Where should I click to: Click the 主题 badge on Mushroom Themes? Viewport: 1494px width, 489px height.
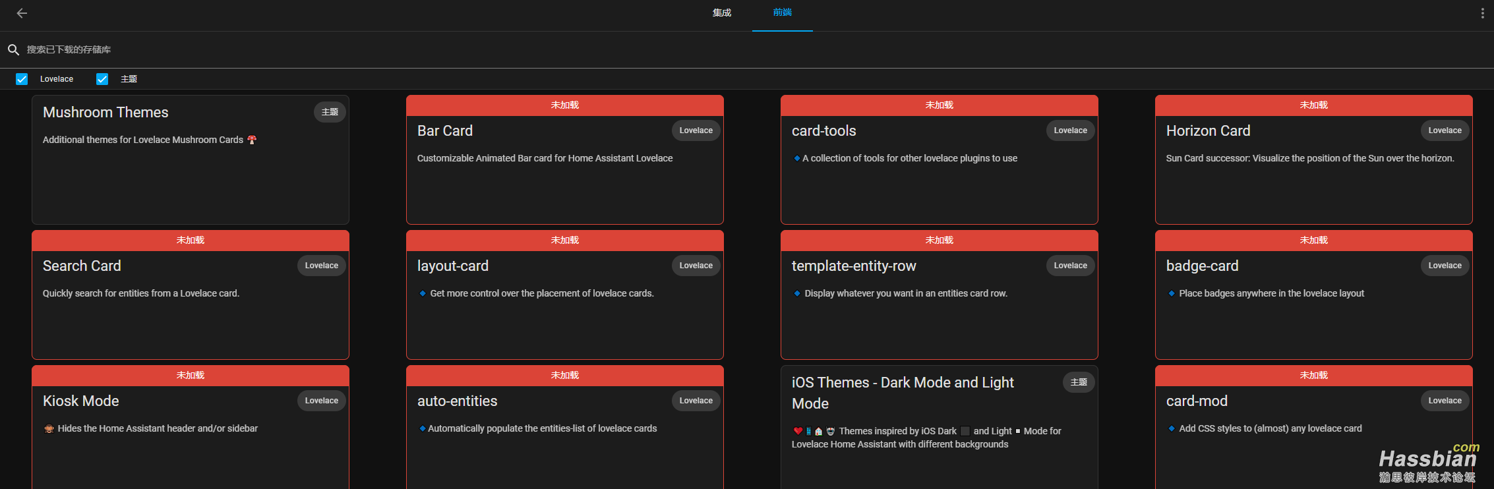(330, 112)
